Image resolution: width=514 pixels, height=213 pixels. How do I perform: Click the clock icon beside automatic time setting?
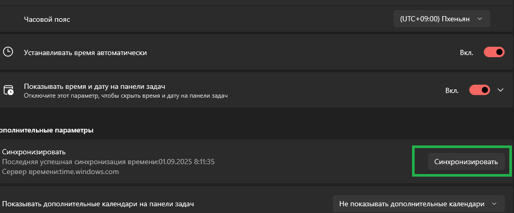click(8, 52)
